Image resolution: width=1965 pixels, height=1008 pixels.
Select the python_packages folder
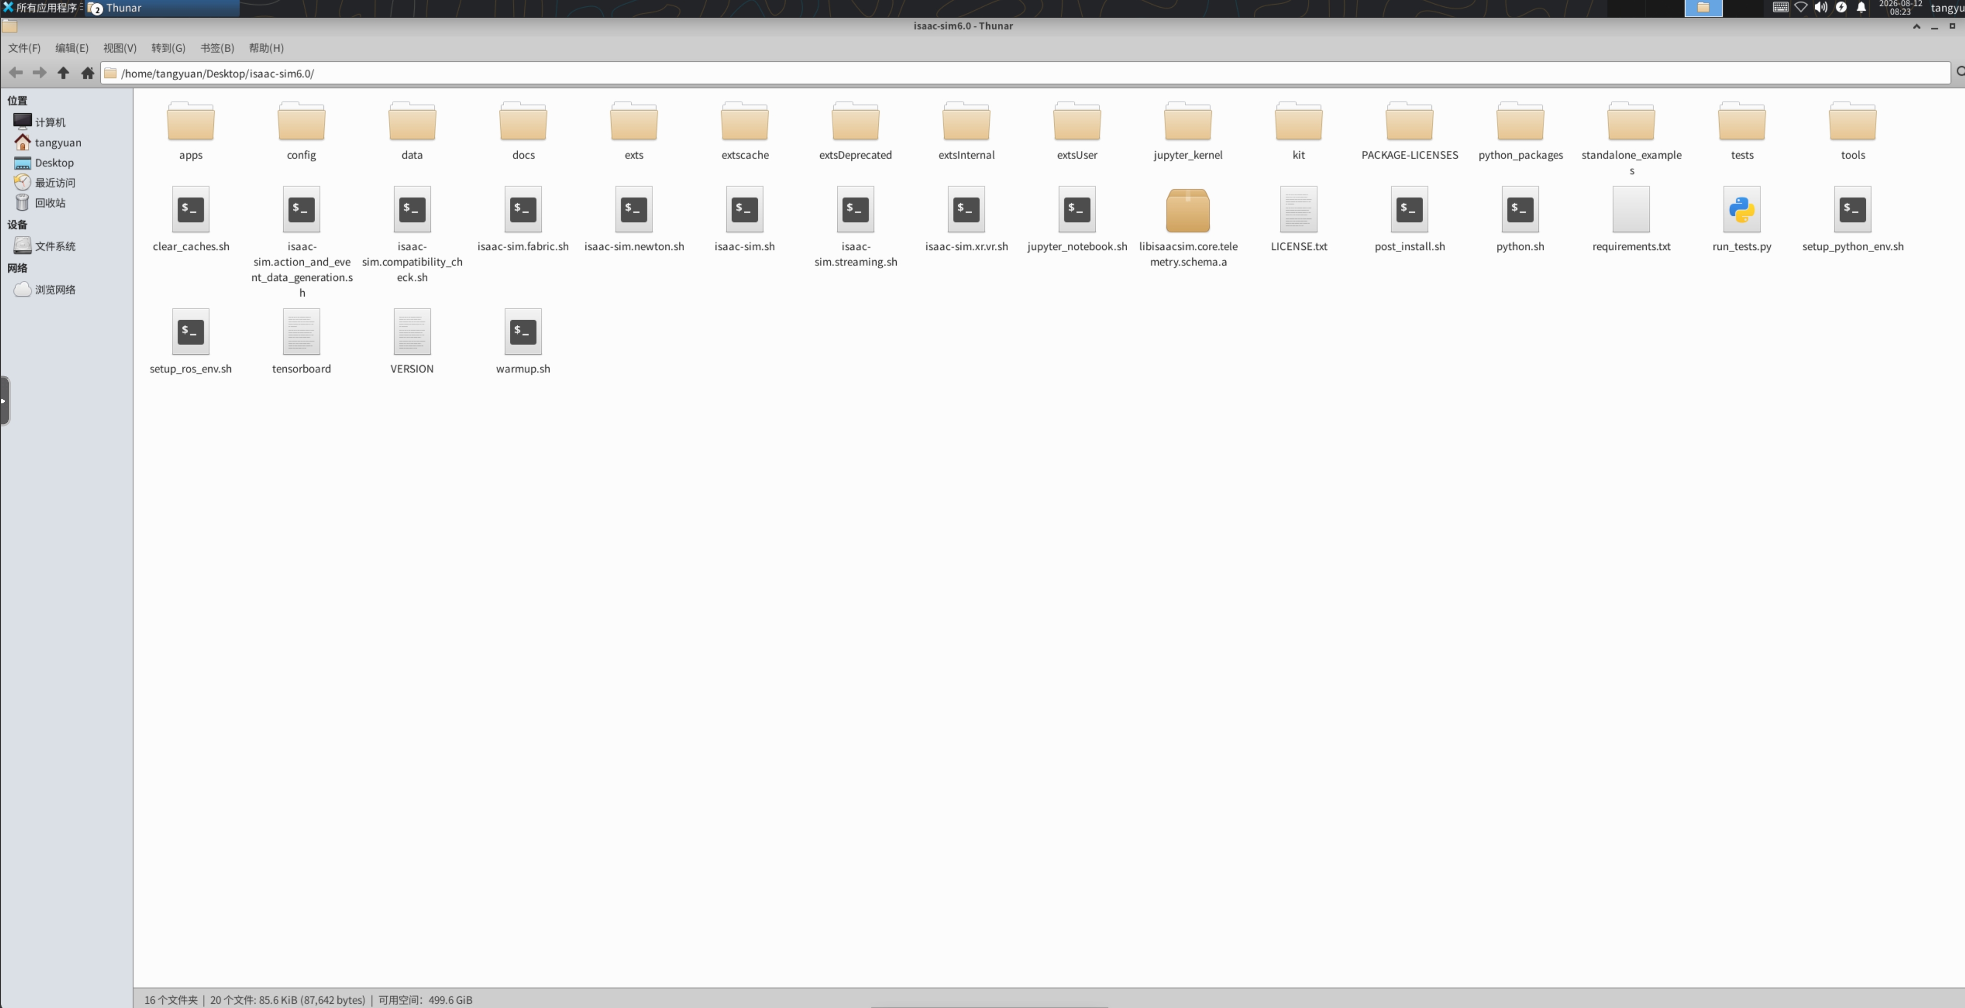(1520, 121)
